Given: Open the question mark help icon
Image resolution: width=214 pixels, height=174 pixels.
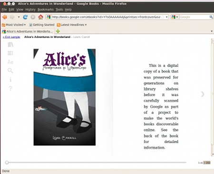Looking at the screenshot, I should tap(10, 88).
